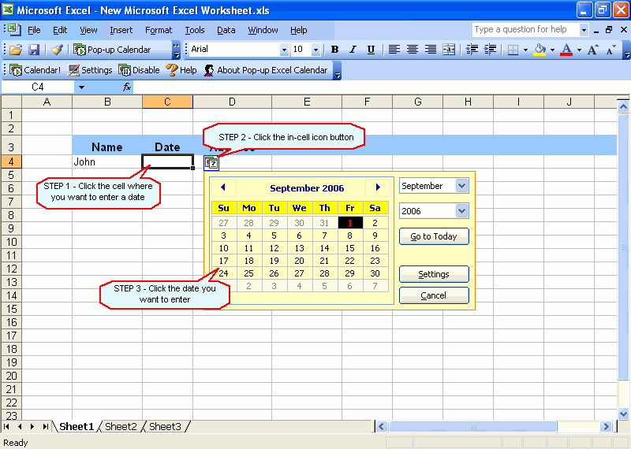Viewport: 631px width, 449px height.
Task: Merge and center cells
Action: 449,50
